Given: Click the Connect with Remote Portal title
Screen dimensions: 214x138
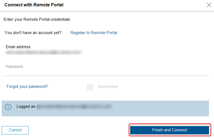Looking at the screenshot, I should [x=34, y=5].
